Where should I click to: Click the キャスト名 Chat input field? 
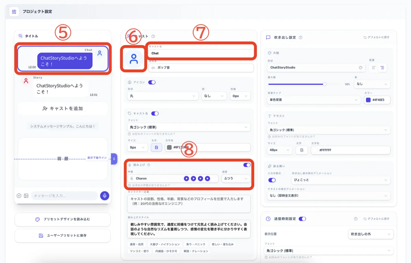point(201,53)
